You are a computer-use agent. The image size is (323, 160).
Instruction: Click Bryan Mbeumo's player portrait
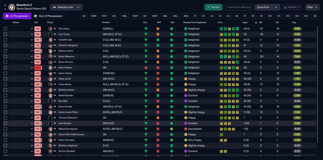click(x=50, y=56)
